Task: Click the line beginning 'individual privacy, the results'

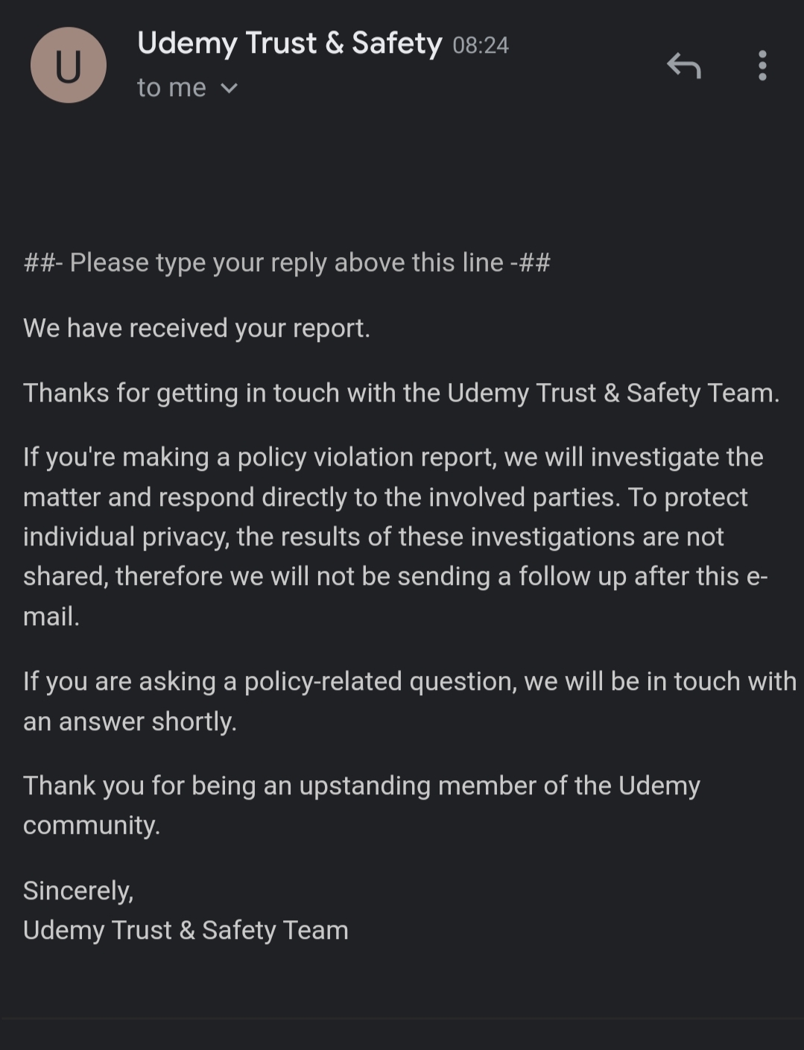Action: [x=373, y=537]
